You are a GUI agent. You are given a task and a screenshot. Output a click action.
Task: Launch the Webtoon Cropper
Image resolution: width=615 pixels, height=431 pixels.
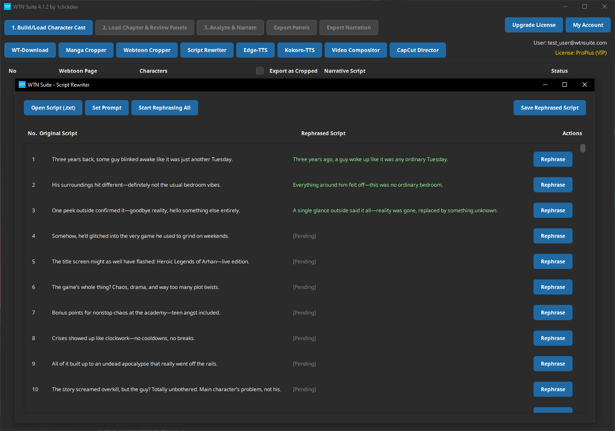146,50
